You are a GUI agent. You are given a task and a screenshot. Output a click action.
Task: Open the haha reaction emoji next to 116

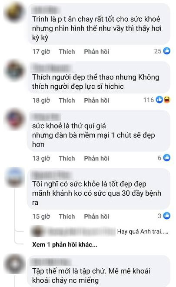[x=167, y=100]
